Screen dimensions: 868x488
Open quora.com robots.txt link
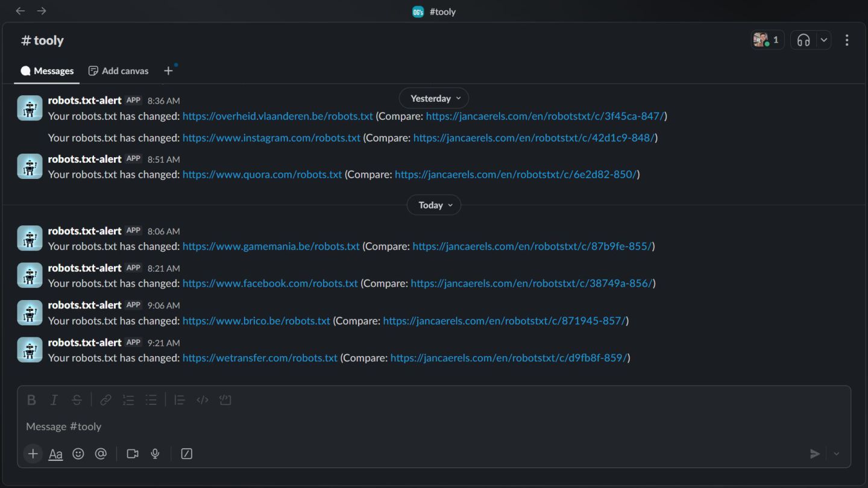262,174
